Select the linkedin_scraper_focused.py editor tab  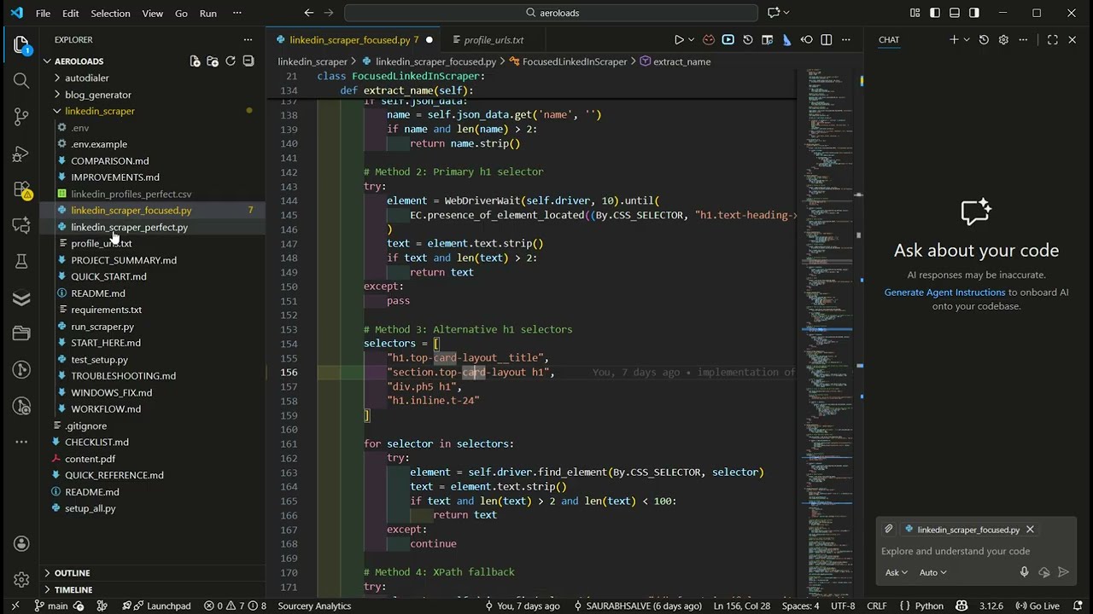(x=354, y=40)
